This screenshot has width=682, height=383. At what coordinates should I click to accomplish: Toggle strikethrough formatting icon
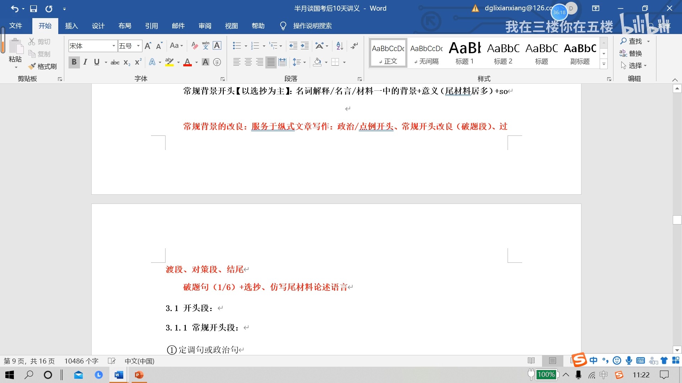coord(114,61)
